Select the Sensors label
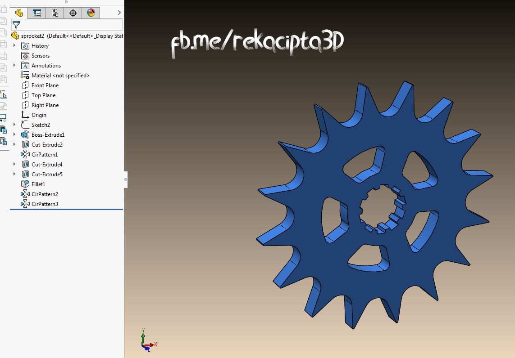The width and height of the screenshot is (515, 358). pos(41,56)
